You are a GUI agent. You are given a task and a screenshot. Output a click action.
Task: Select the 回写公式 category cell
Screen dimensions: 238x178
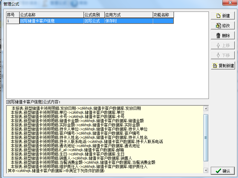pyautogui.click(x=94, y=21)
